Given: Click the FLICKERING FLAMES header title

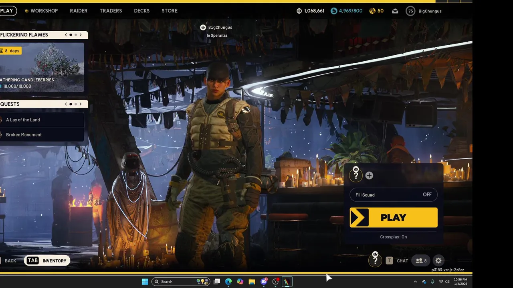Looking at the screenshot, I should (x=24, y=35).
